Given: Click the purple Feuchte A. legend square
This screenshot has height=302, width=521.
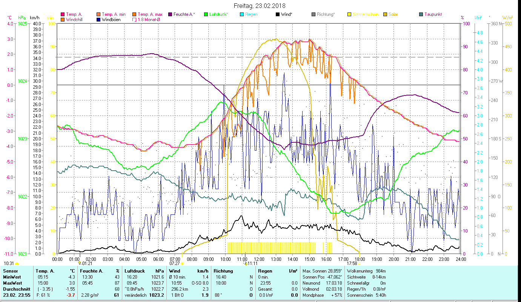Looking at the screenshot, I should tap(170, 15).
